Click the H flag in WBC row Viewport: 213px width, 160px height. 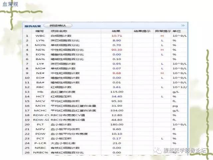162,36
